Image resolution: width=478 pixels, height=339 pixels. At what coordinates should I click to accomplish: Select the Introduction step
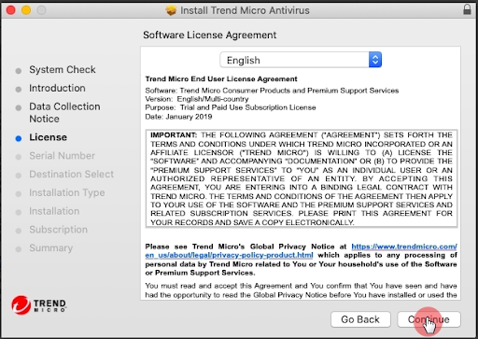57,88
